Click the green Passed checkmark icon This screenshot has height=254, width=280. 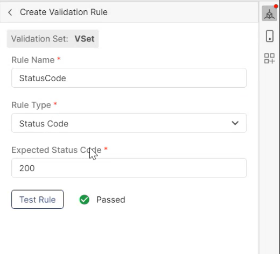pos(85,200)
